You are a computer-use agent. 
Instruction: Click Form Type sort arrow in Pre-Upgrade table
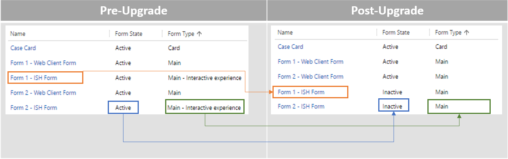click(x=199, y=34)
